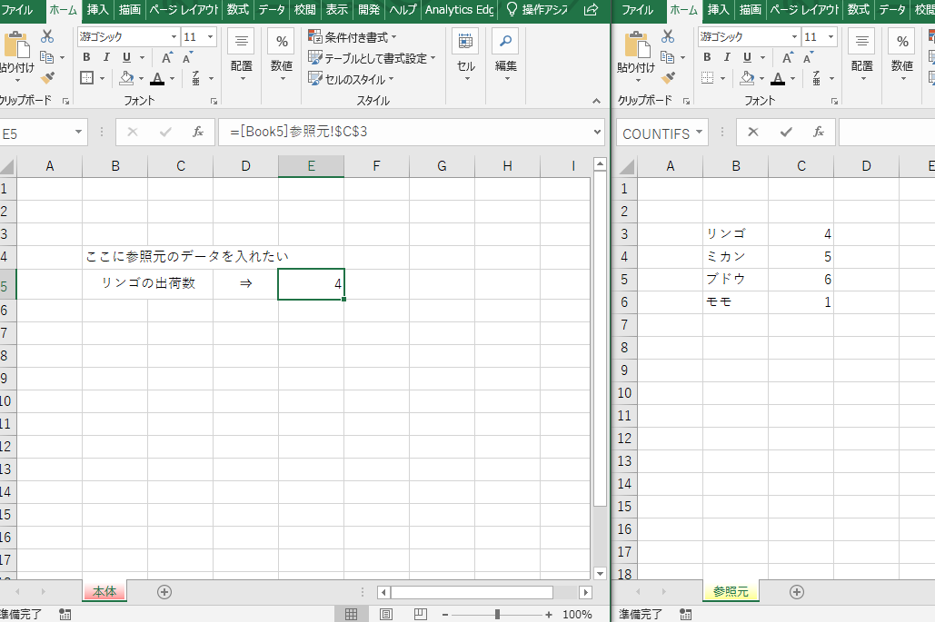This screenshot has height=622, width=935.
Task: Toggle Bold in right window ribbon
Action: coord(707,57)
